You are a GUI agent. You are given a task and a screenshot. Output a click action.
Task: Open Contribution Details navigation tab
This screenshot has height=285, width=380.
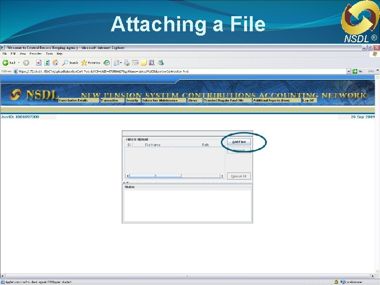(x=79, y=100)
